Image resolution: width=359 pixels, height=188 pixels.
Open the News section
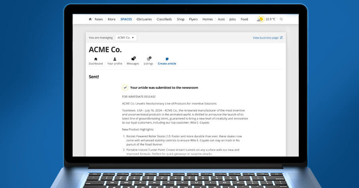[99, 19]
